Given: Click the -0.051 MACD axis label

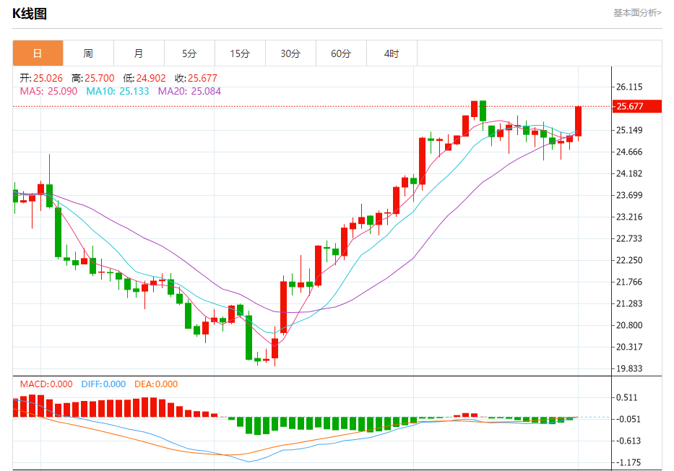Looking at the screenshot, I should coord(628,419).
